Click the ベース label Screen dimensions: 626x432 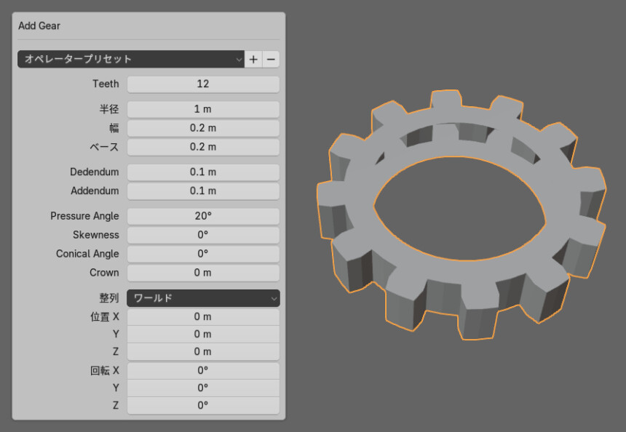[x=104, y=147]
